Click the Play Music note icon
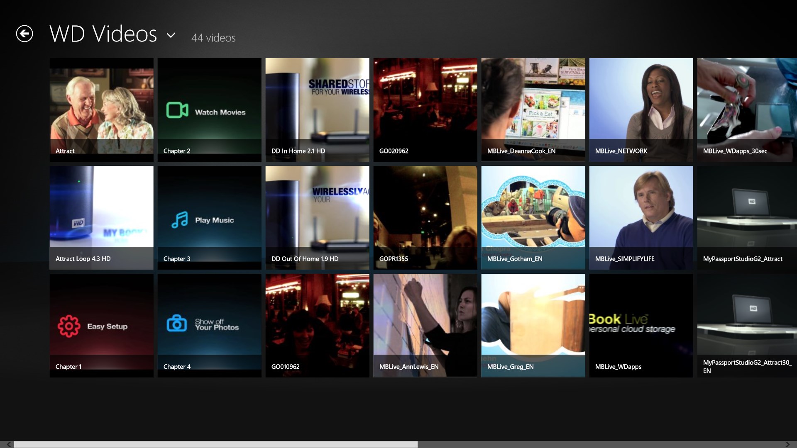Screen dimensions: 797x448 coord(180,220)
